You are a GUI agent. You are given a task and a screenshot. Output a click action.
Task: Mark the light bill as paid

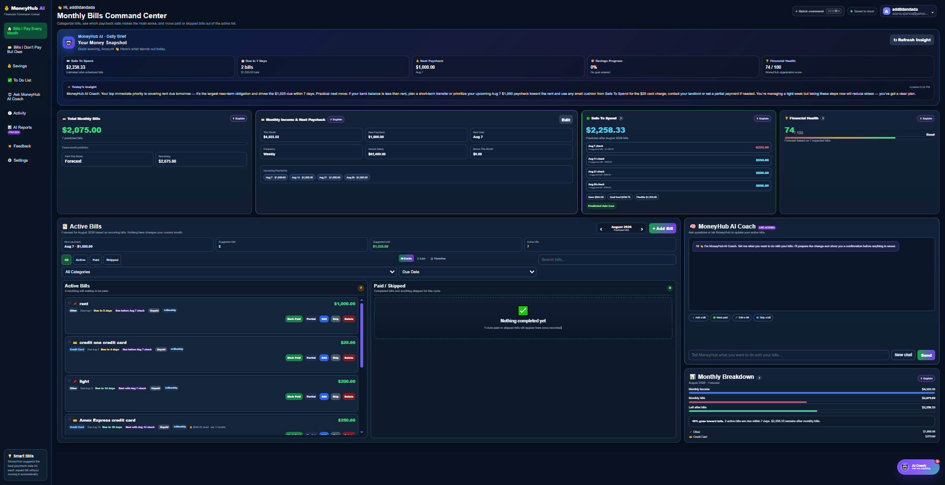pos(294,397)
